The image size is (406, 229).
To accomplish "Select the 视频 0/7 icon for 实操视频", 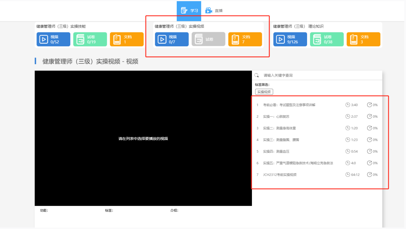I will point(172,39).
